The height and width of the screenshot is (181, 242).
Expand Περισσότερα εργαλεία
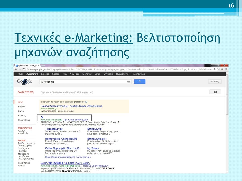click(x=24, y=164)
